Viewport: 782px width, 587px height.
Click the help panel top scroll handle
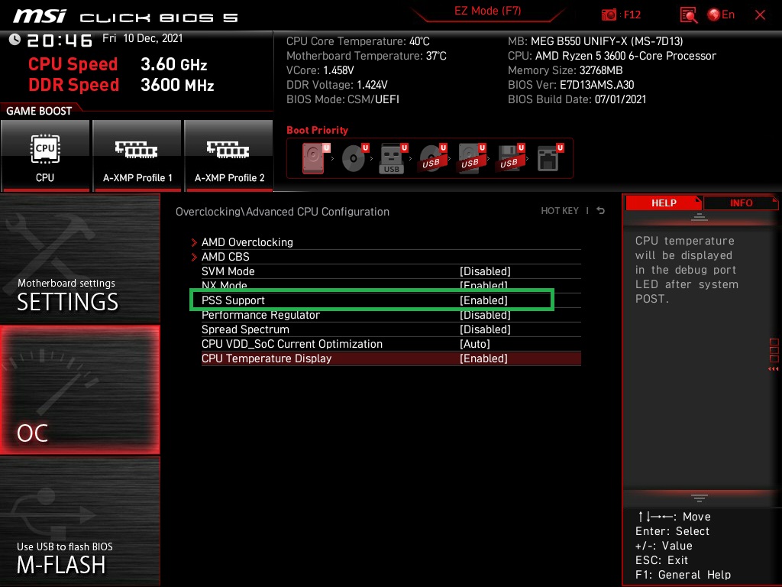coord(700,217)
